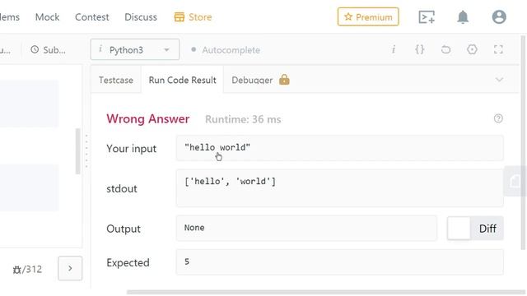Screen dimensions: 527x296
Task: Click the problem counter /312
Action: click(27, 269)
